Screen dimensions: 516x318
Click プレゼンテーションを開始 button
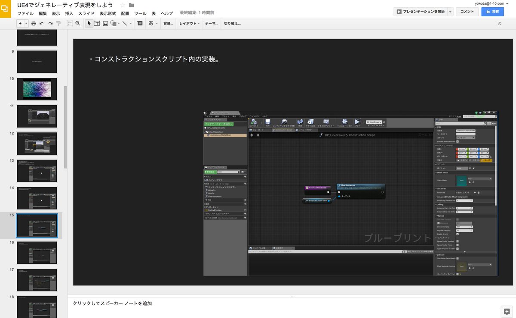click(x=420, y=12)
